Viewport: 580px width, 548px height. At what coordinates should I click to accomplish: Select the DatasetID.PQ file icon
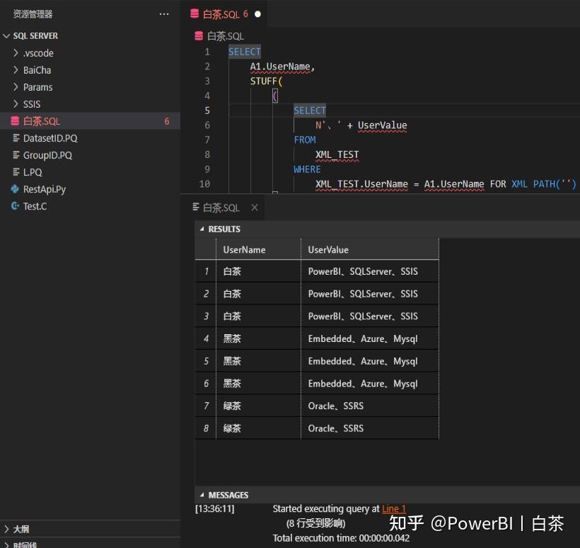[16, 138]
